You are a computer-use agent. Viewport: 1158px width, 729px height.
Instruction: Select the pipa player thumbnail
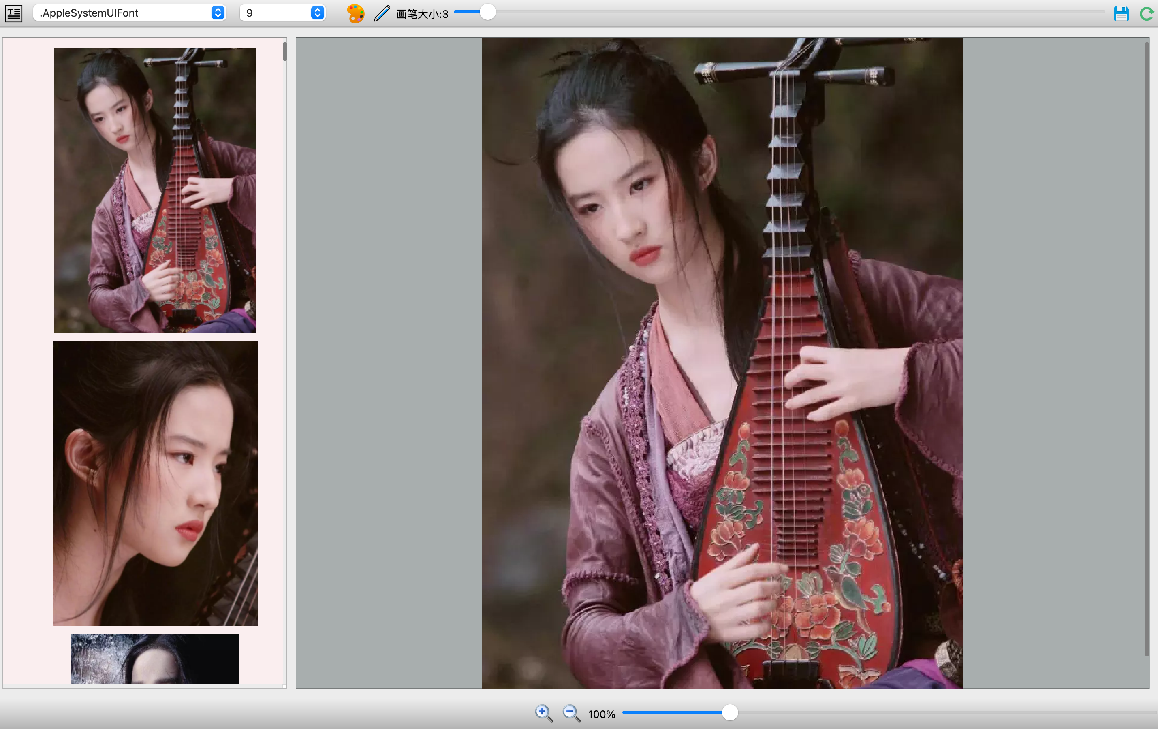(x=155, y=190)
